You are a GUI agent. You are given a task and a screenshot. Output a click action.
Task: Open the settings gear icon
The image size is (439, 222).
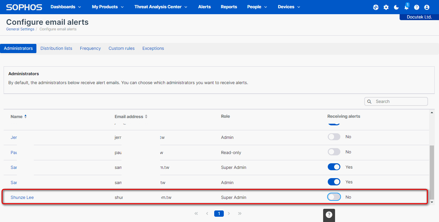386,7
